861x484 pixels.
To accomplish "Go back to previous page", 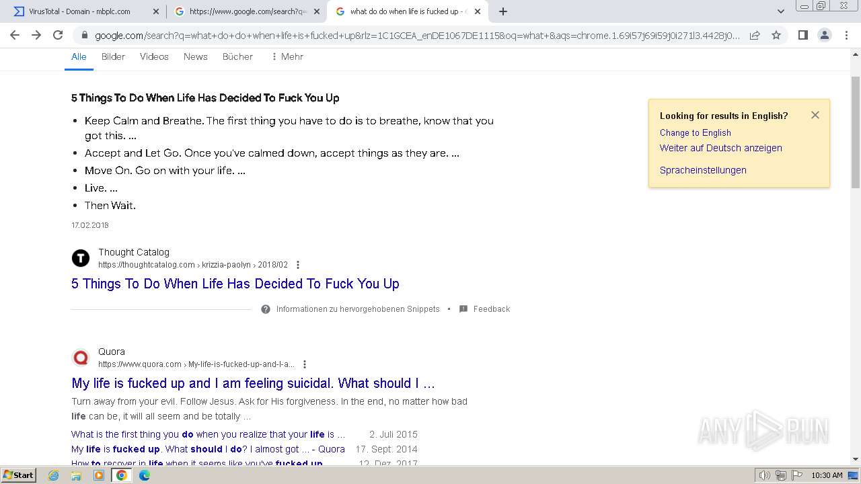I will coord(15,35).
